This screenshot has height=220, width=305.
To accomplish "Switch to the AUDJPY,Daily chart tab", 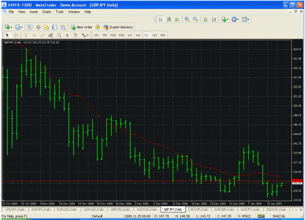I will (250, 209).
